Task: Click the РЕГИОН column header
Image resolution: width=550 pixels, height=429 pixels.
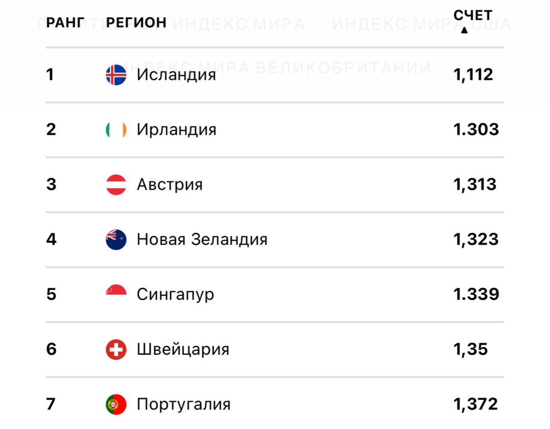Action: tap(136, 22)
